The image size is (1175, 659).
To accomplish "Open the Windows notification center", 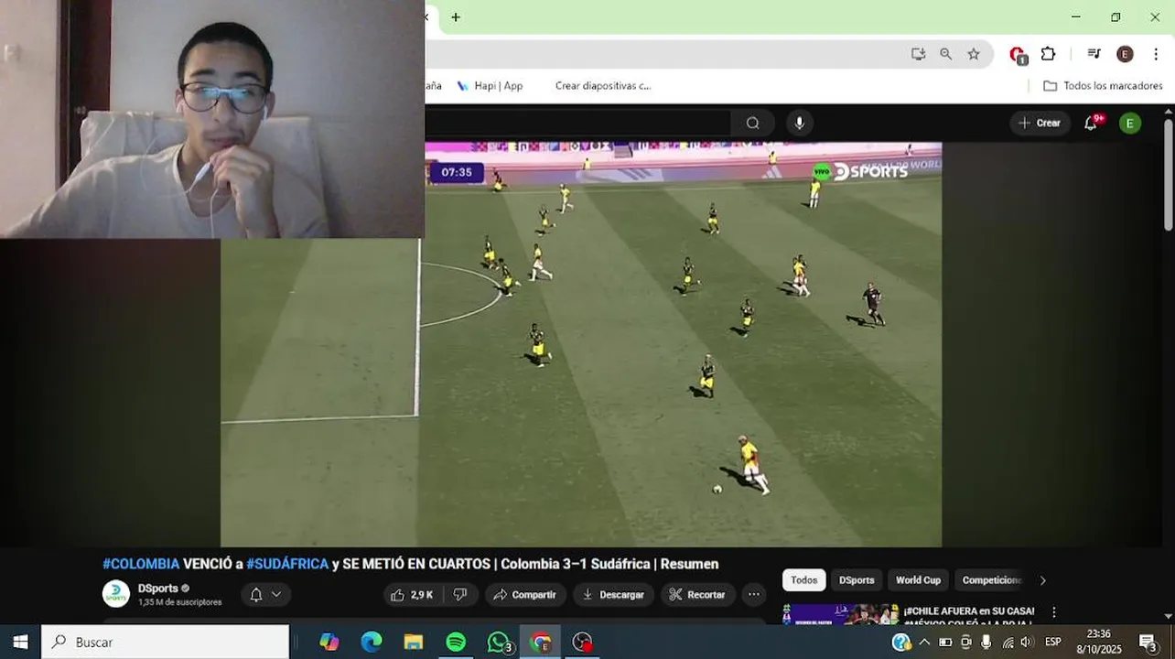I will point(1149,643).
